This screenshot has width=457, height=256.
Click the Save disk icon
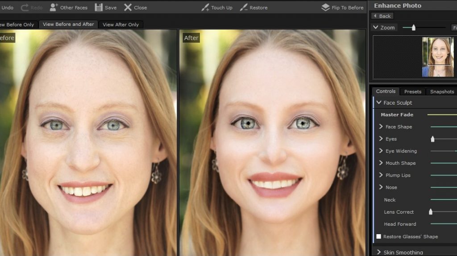tap(99, 8)
